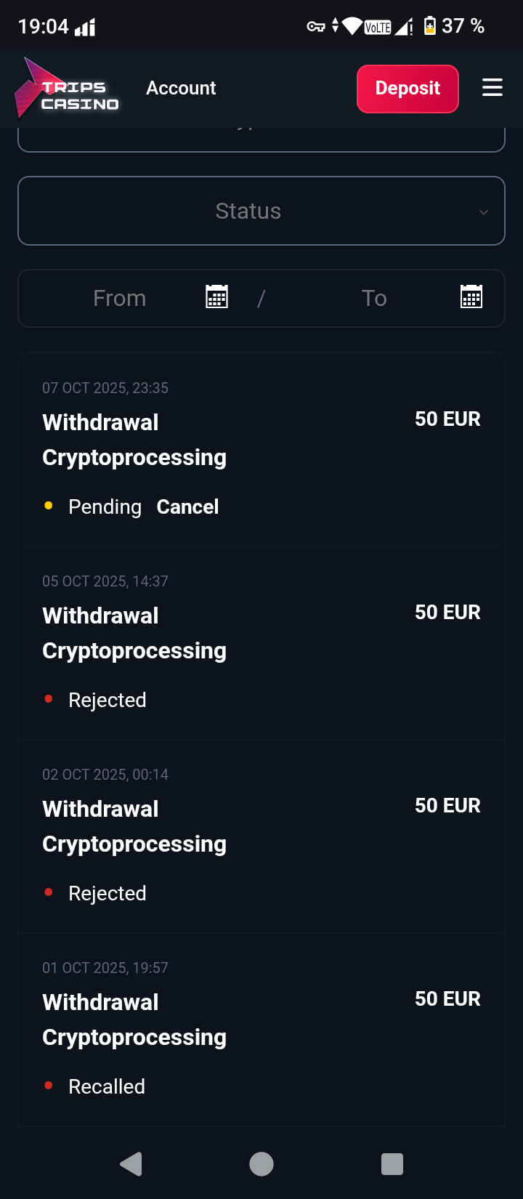Tap the Trips Casino logo

point(67,89)
